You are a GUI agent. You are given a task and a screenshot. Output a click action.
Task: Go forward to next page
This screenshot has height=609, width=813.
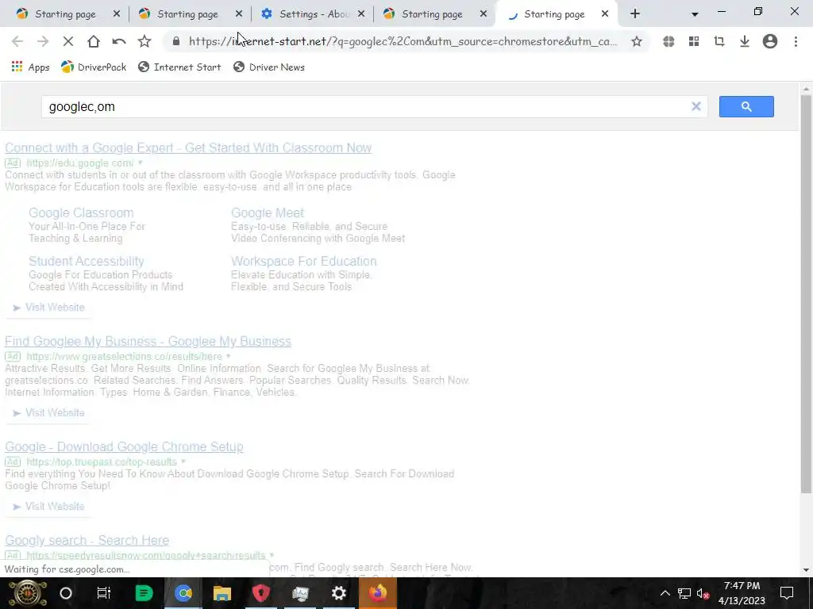43,41
